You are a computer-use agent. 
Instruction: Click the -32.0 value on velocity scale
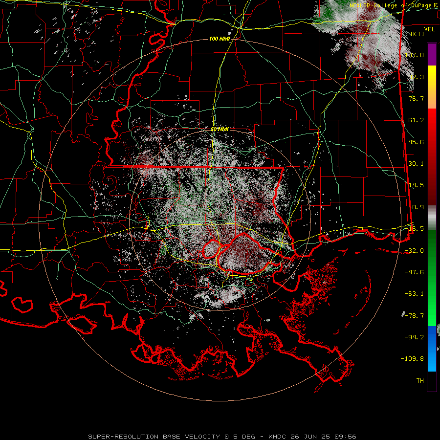pyautogui.click(x=414, y=251)
